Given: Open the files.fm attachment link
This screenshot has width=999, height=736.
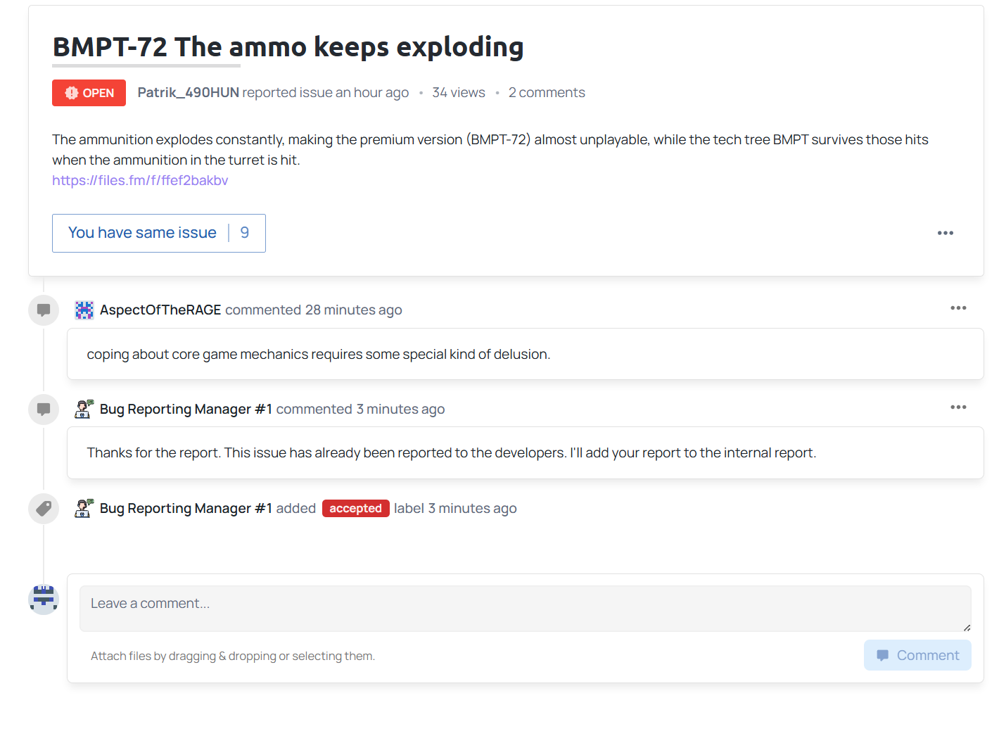Looking at the screenshot, I should coord(140,181).
